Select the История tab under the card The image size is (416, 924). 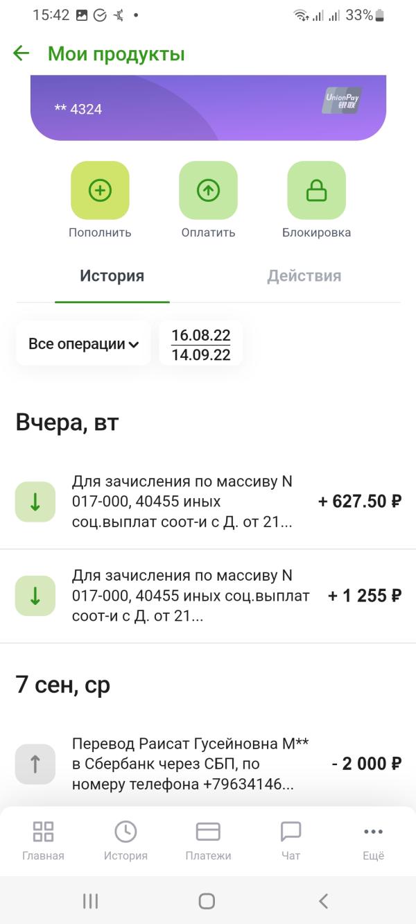click(x=112, y=276)
